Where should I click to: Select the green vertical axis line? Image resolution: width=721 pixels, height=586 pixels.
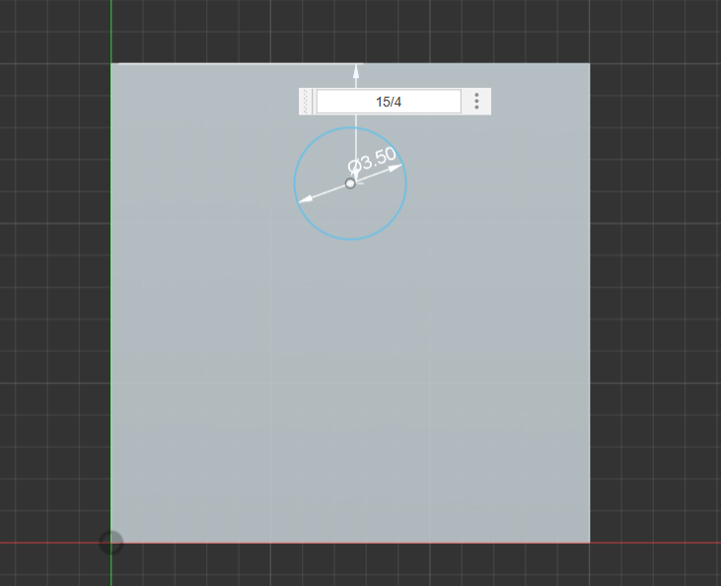pyautogui.click(x=111, y=296)
